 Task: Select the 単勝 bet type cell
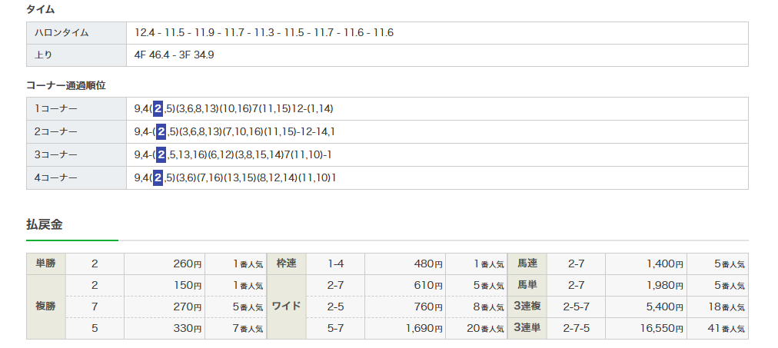45,263
